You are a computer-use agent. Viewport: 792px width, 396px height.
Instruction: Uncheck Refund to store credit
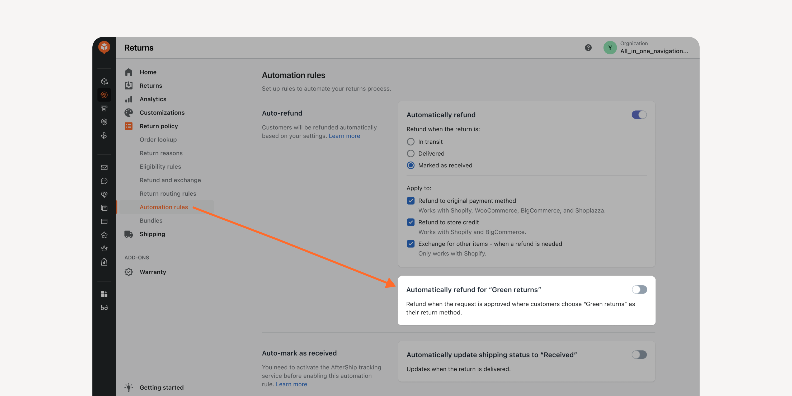click(411, 222)
